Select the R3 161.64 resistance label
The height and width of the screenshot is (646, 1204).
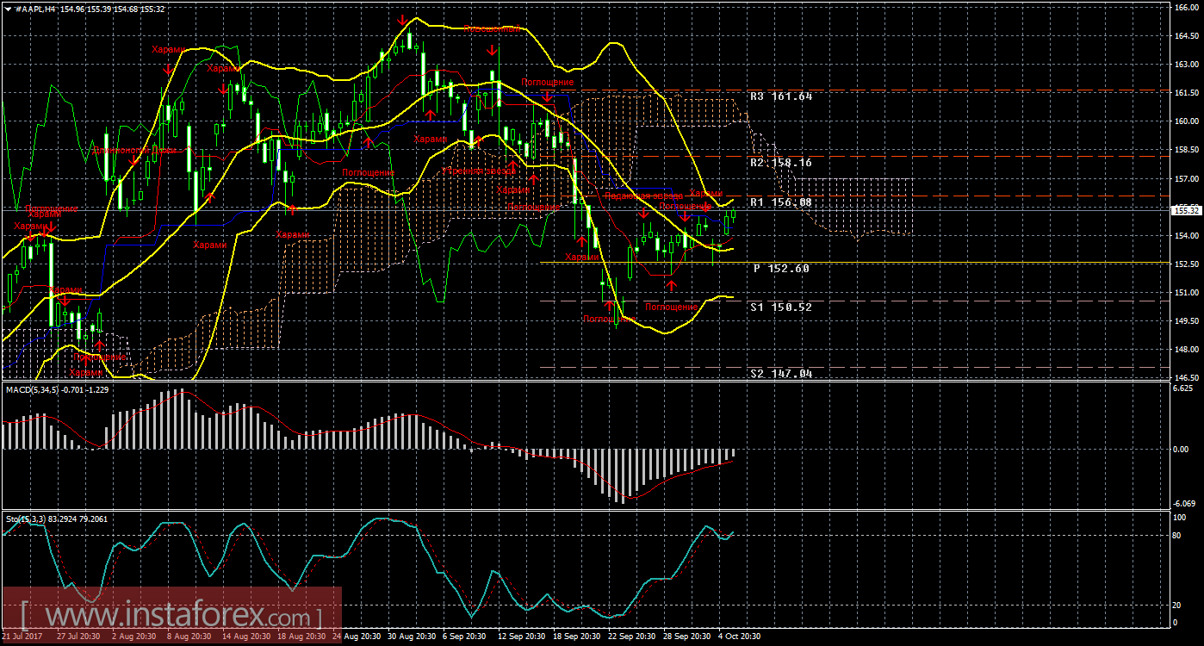click(781, 96)
